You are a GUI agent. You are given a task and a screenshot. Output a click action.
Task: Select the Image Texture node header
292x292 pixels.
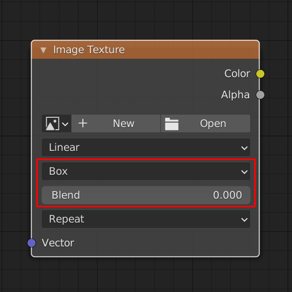(145, 49)
